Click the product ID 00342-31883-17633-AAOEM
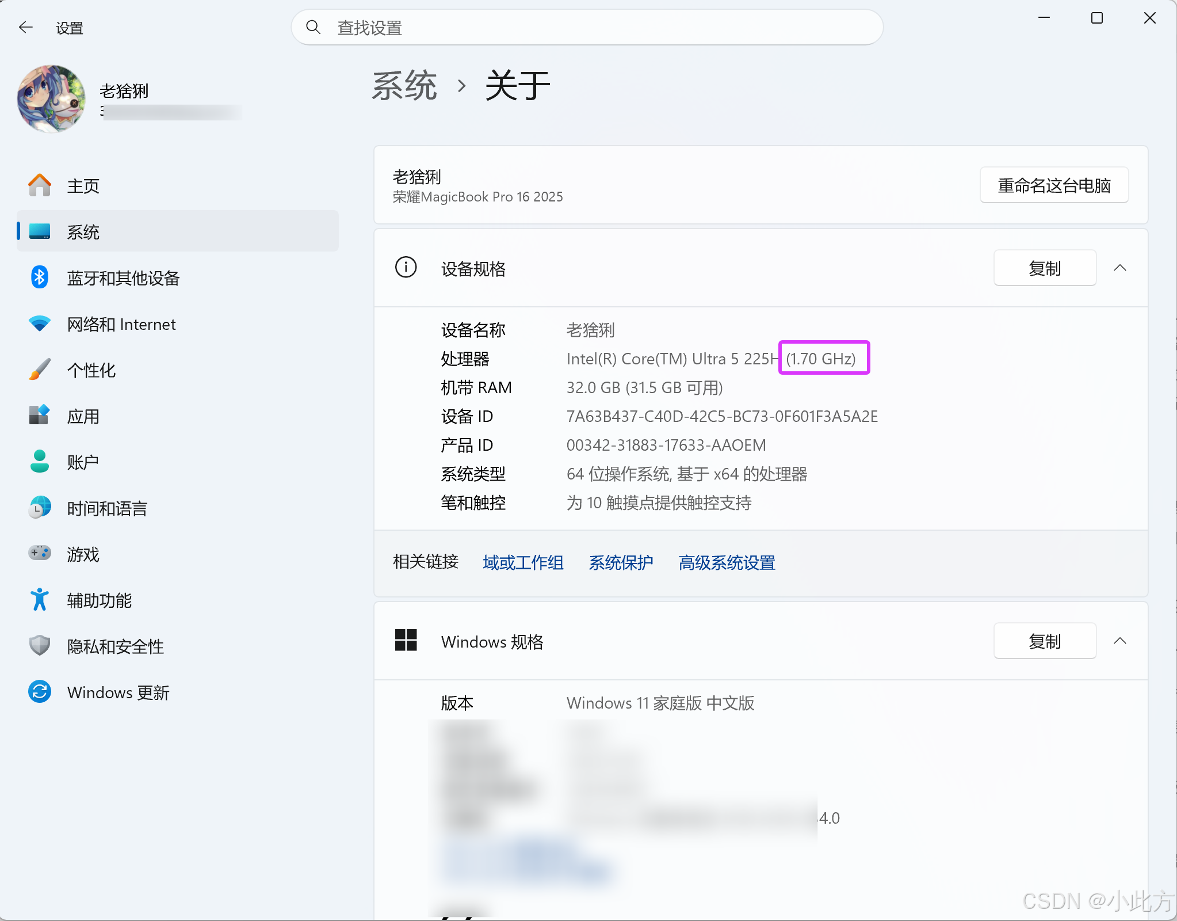Image resolution: width=1177 pixels, height=921 pixels. click(x=666, y=445)
